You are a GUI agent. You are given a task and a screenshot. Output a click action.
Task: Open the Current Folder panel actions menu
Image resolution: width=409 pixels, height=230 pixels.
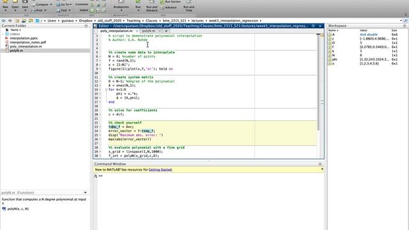pos(86,26)
